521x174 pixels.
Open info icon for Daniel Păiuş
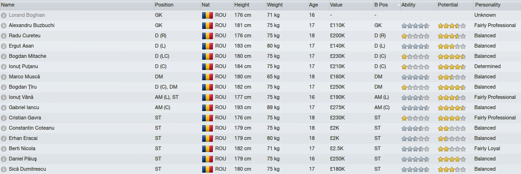coord(4,159)
